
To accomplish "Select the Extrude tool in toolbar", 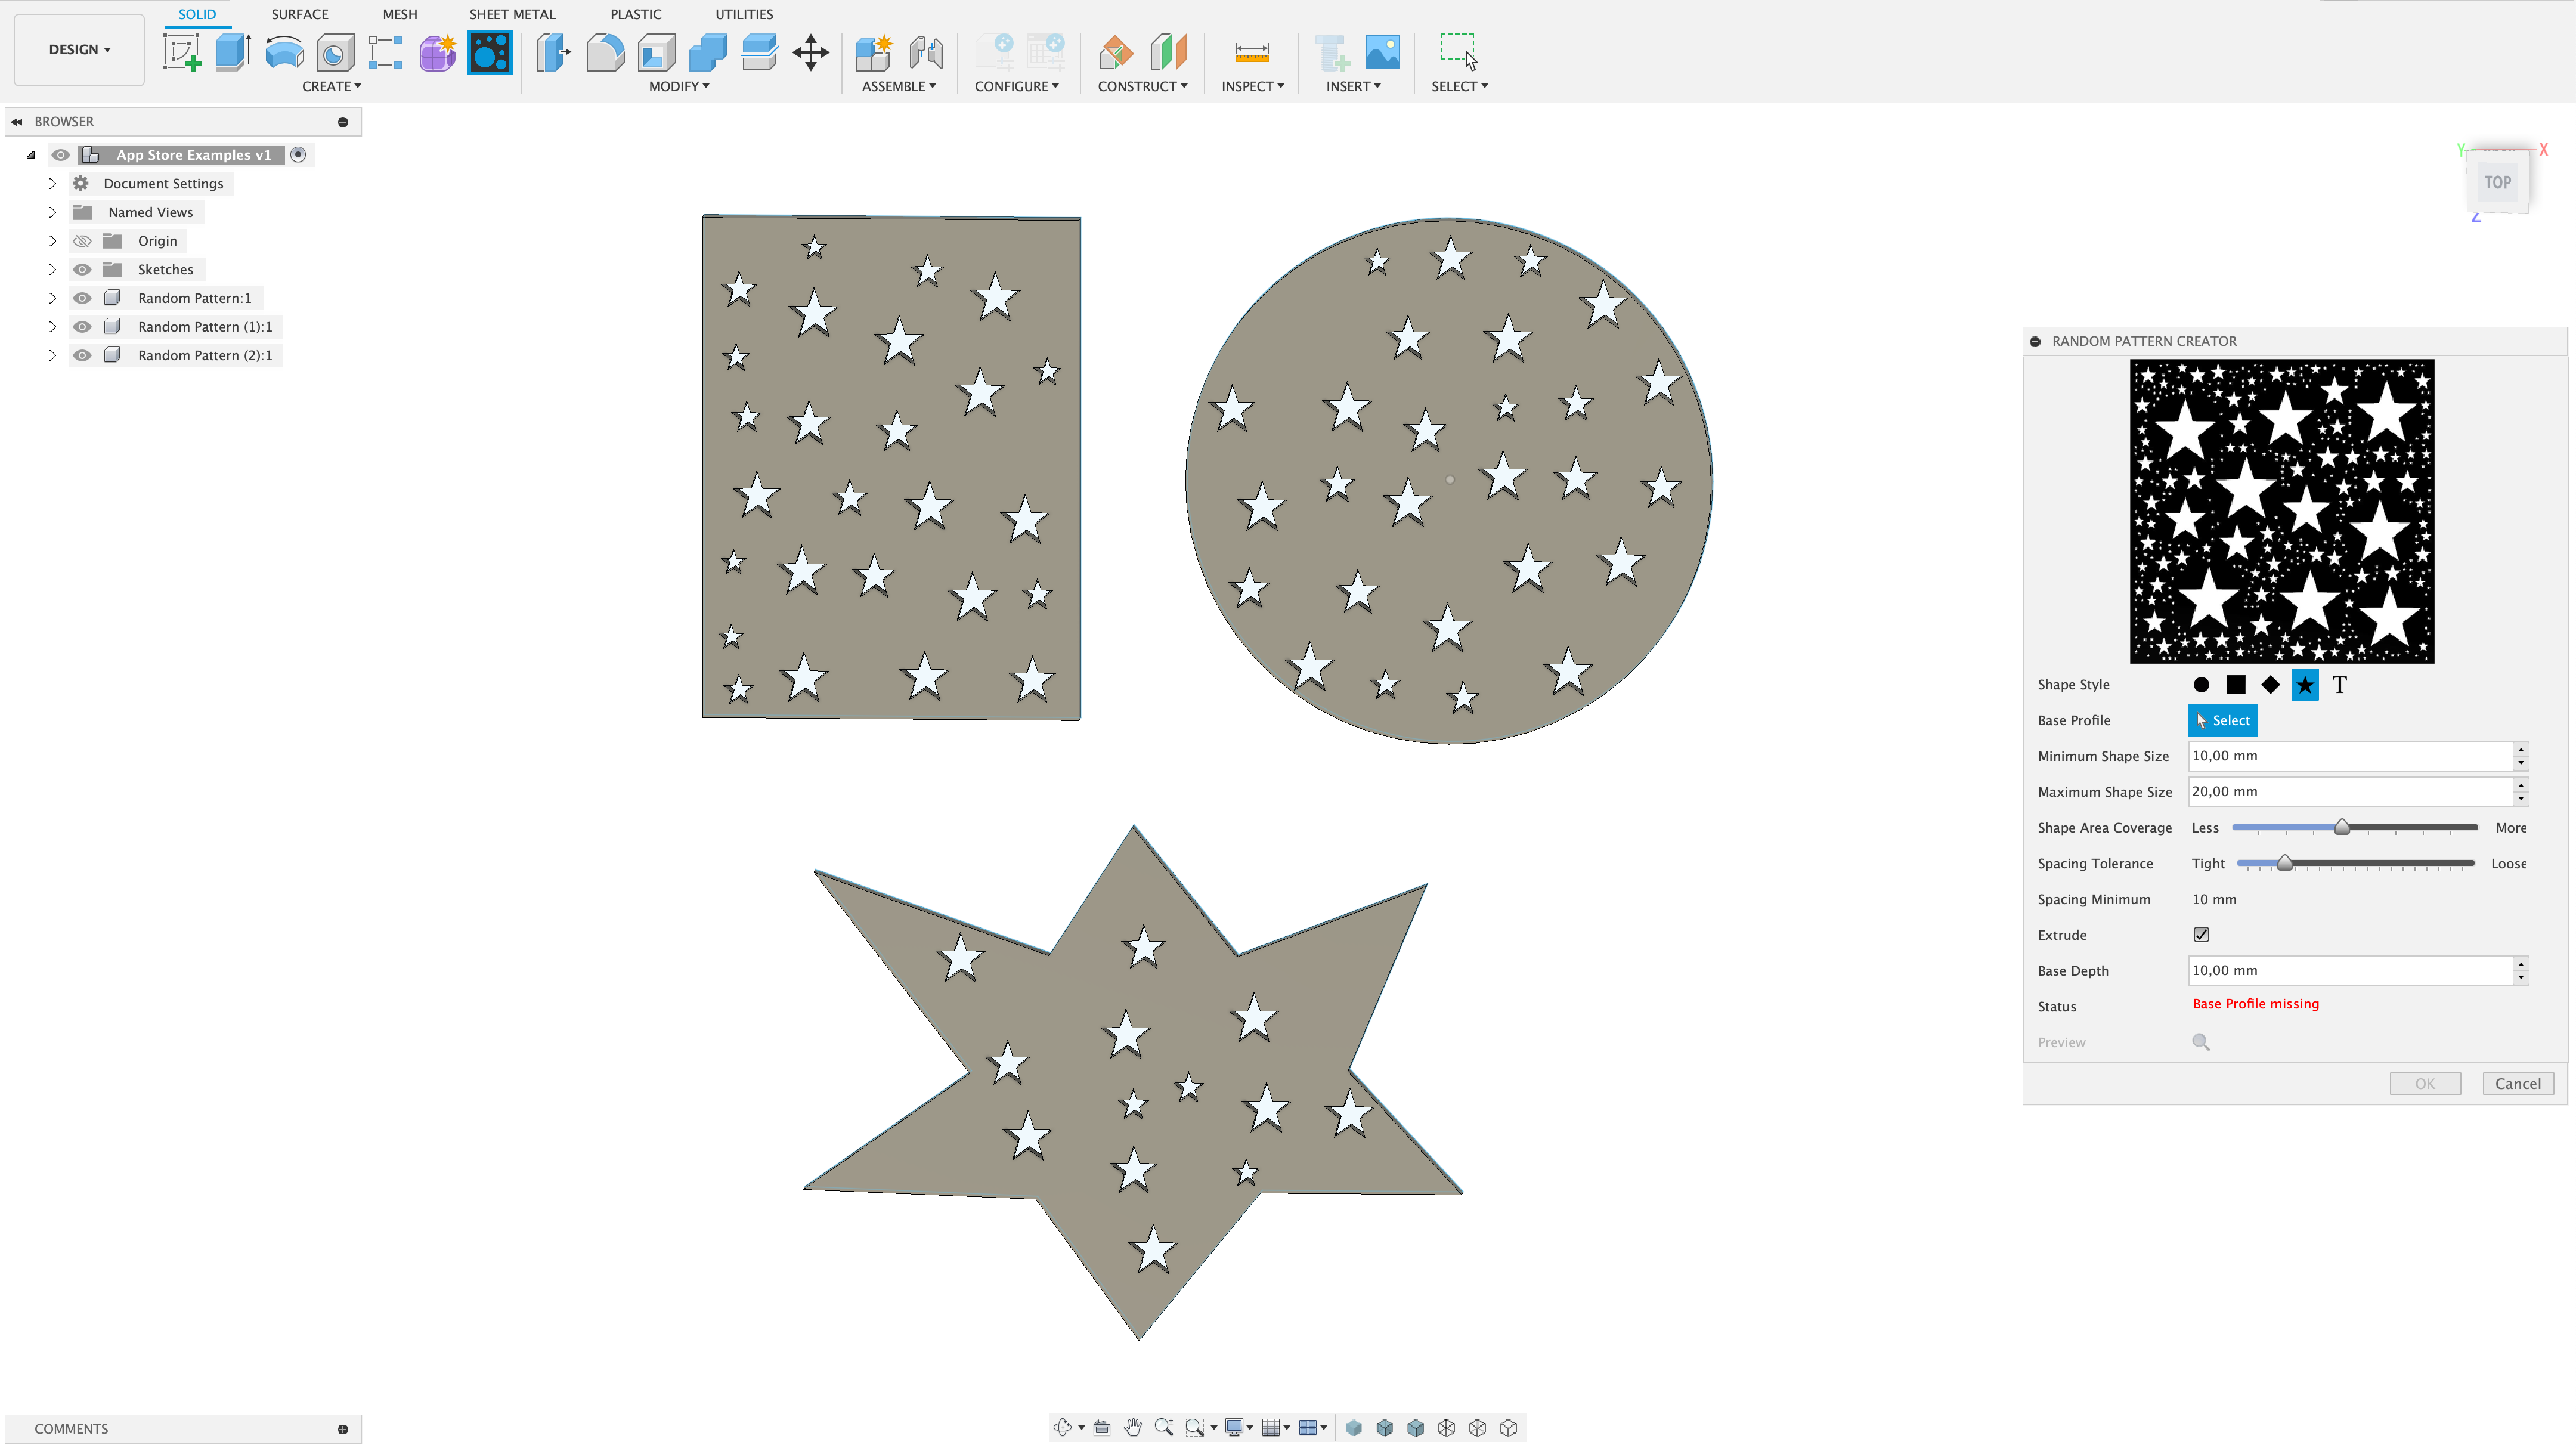I will [233, 52].
